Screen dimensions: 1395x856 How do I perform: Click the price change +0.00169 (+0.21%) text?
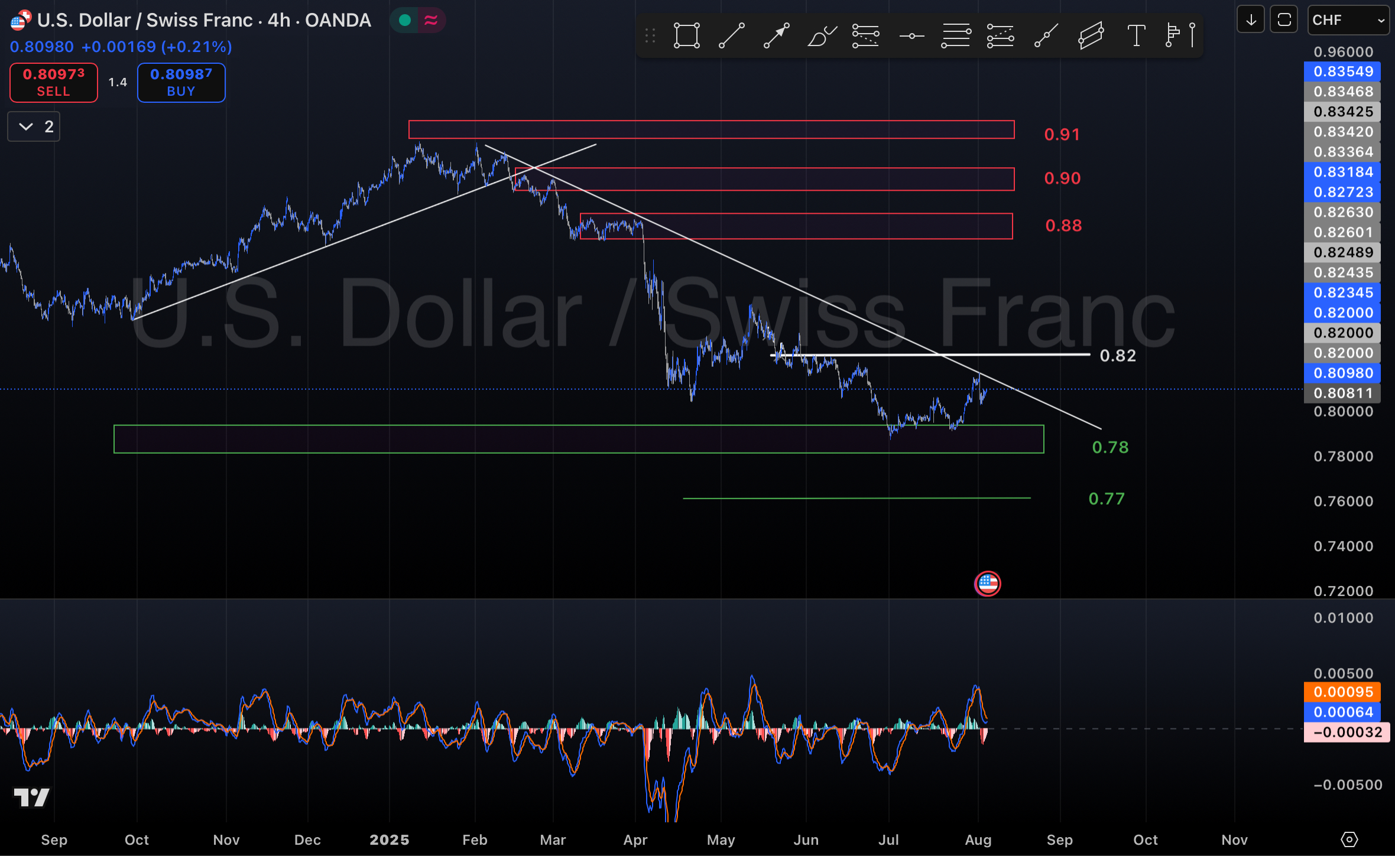pyautogui.click(x=157, y=47)
